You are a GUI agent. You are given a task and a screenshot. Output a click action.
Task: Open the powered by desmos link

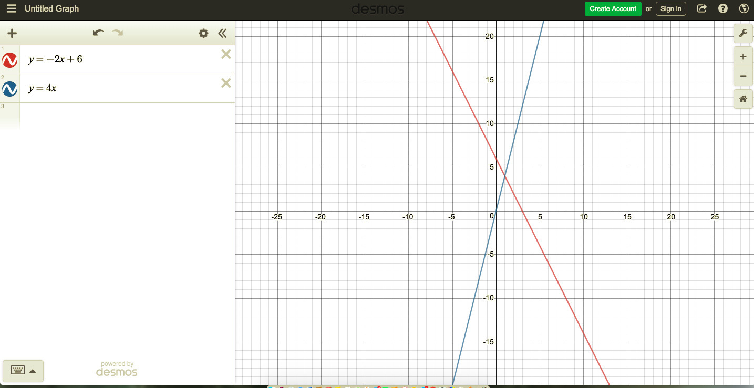point(117,369)
